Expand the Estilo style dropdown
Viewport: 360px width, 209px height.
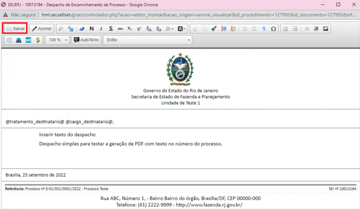148,40
